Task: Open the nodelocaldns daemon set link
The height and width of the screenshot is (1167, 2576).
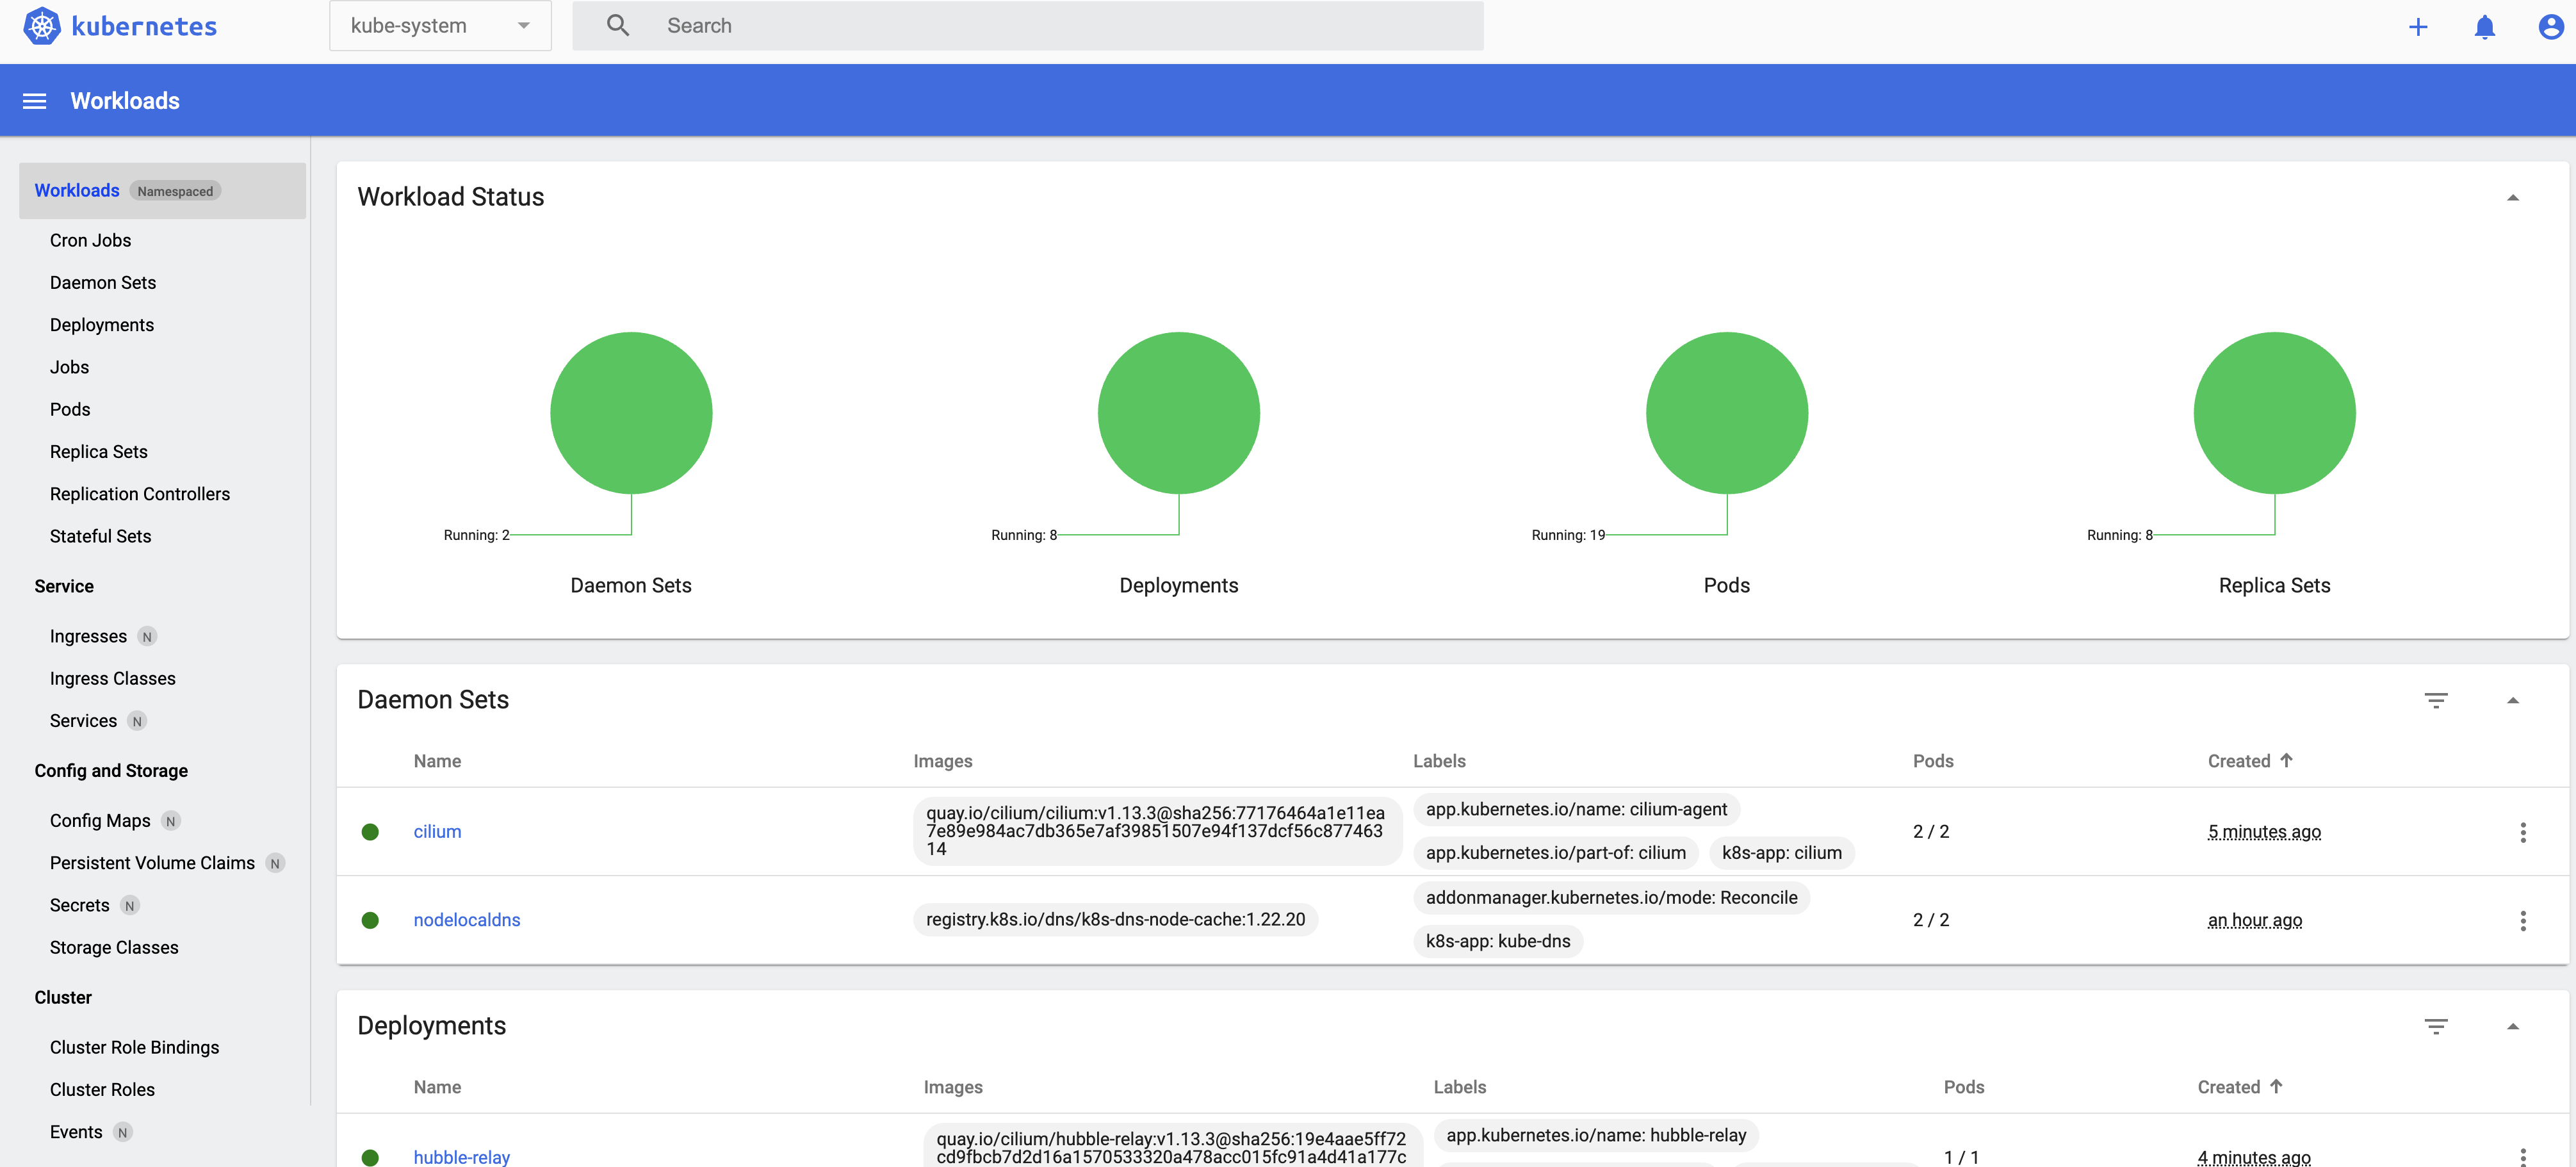Action: pyautogui.click(x=467, y=920)
